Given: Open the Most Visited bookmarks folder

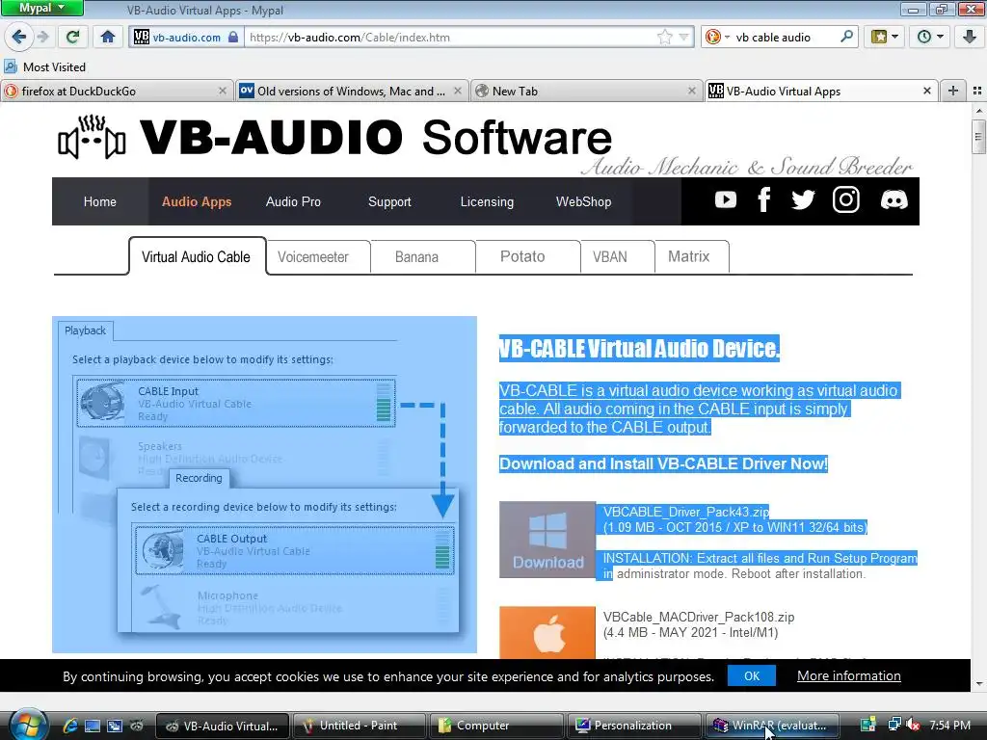Looking at the screenshot, I should click(45, 66).
